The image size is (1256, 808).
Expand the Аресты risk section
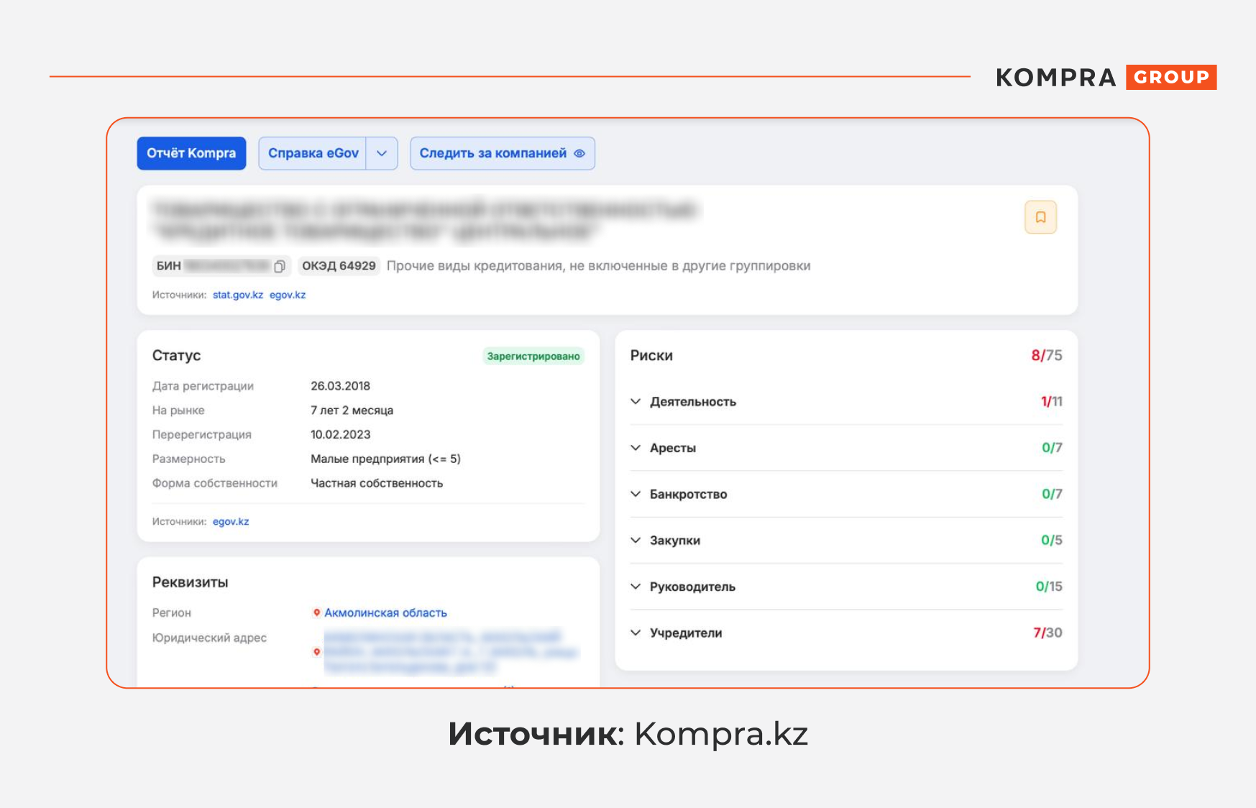[846, 448]
